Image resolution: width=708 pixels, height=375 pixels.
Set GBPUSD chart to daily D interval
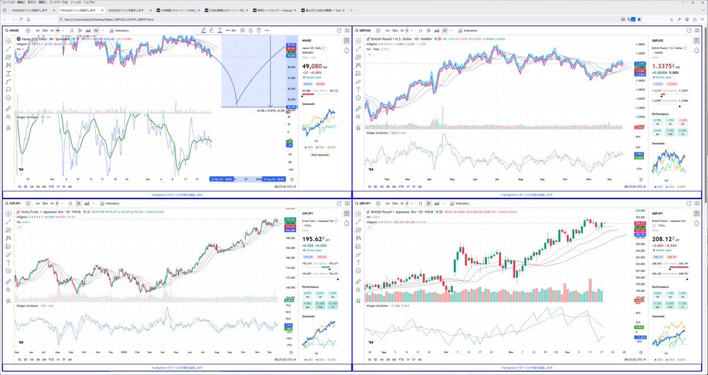[x=407, y=30]
